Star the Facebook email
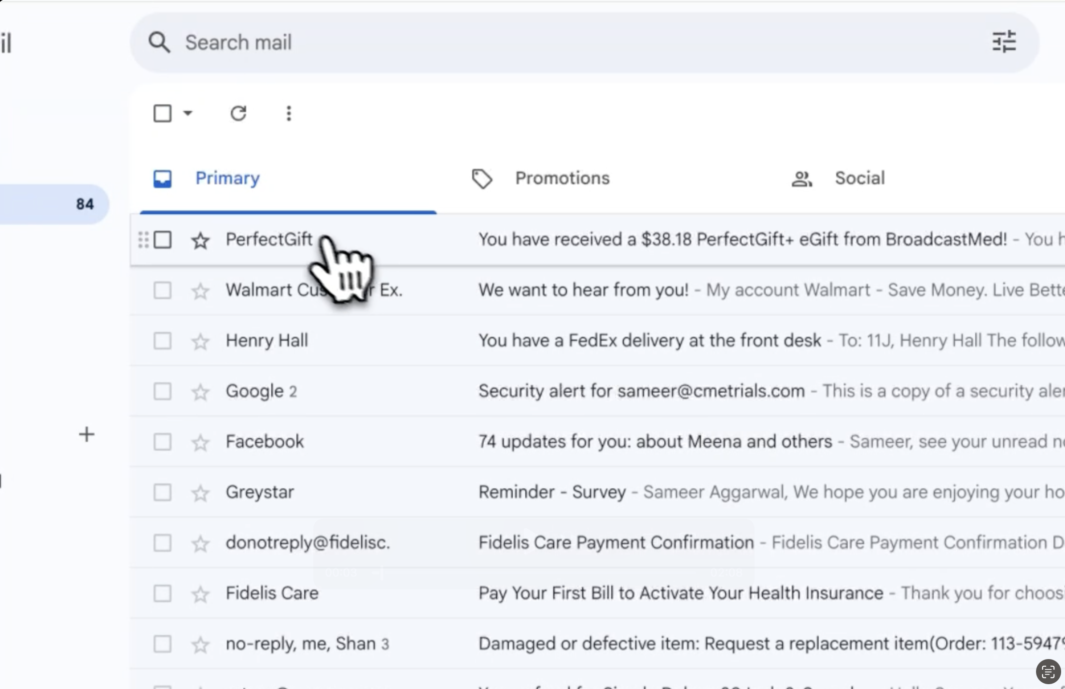This screenshot has height=689, width=1065. pos(200,442)
